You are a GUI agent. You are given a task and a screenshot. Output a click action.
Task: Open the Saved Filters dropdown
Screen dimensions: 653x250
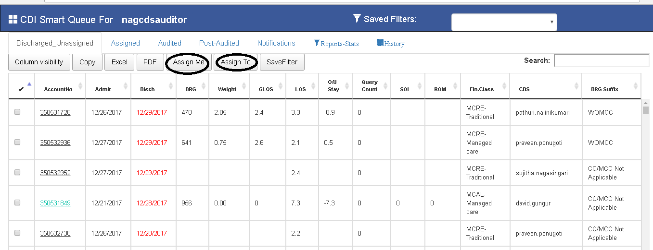(x=504, y=22)
